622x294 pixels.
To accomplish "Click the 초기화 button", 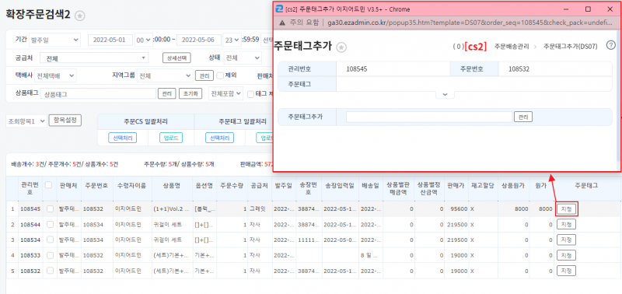I will click(x=190, y=93).
